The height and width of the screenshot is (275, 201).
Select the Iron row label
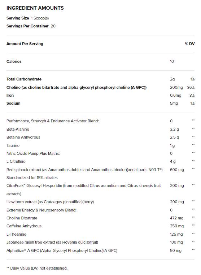[x=10, y=95]
